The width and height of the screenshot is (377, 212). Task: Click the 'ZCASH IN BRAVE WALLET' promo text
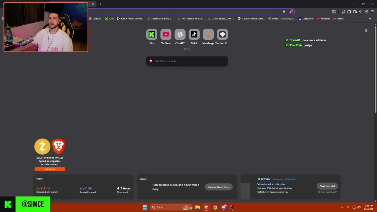pyautogui.click(x=50, y=158)
